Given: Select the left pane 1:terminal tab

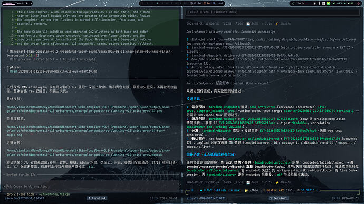Looking at the screenshot, I should point(97,198).
